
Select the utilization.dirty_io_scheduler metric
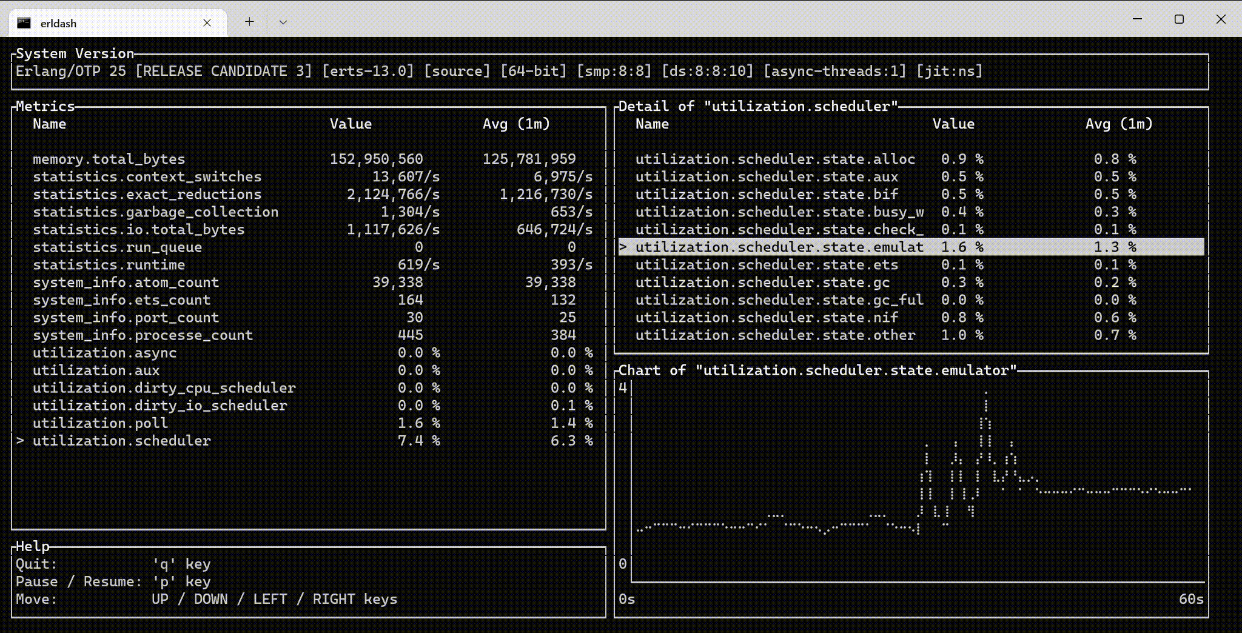click(x=160, y=405)
